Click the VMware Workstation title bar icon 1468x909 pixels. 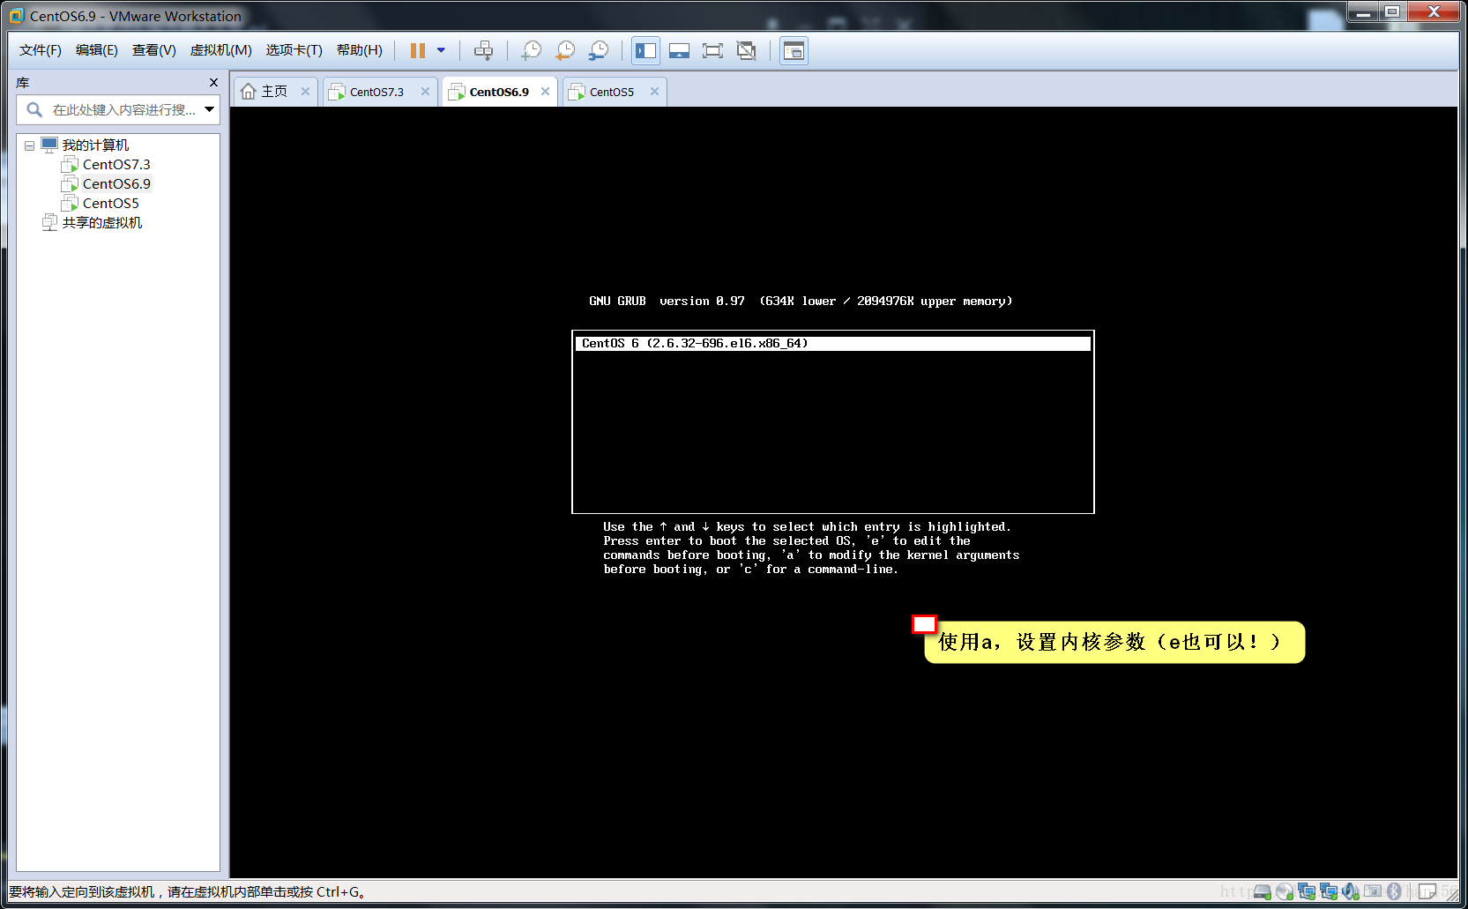click(17, 16)
